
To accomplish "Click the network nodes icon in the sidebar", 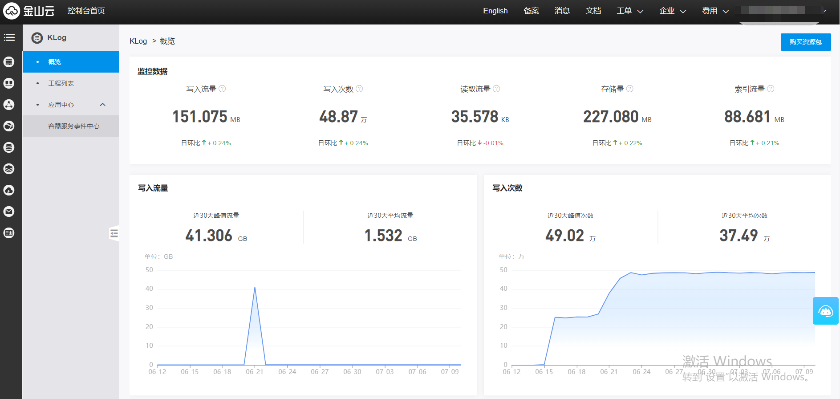I will [9, 105].
